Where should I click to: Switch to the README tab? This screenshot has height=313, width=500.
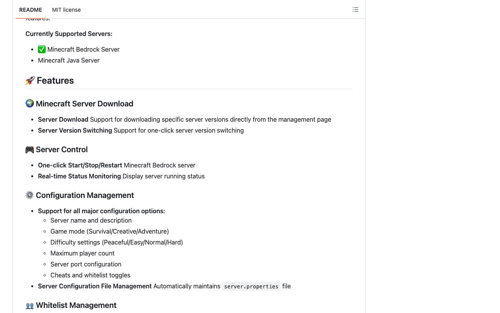(30, 10)
